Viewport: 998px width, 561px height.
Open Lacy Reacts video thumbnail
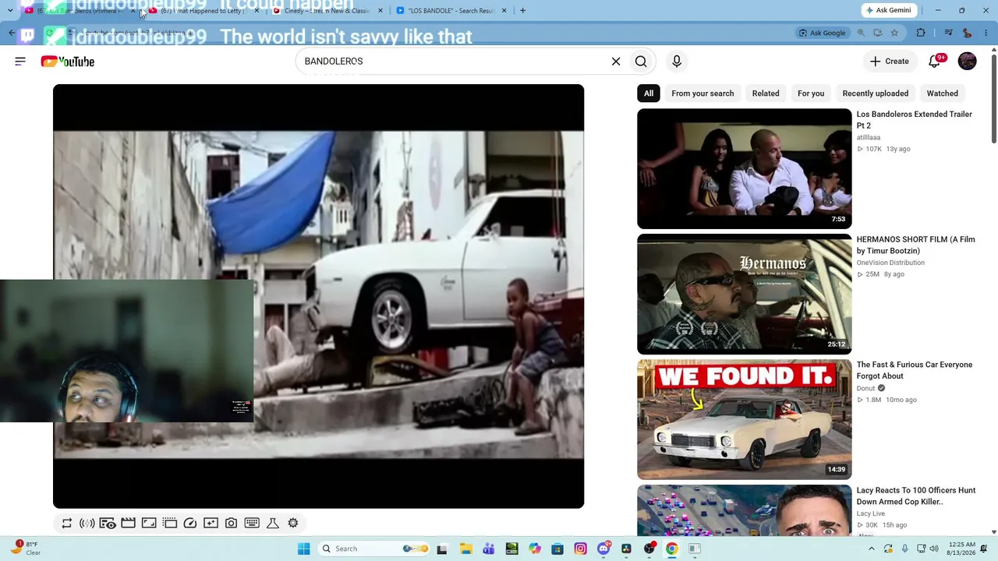pos(744,510)
